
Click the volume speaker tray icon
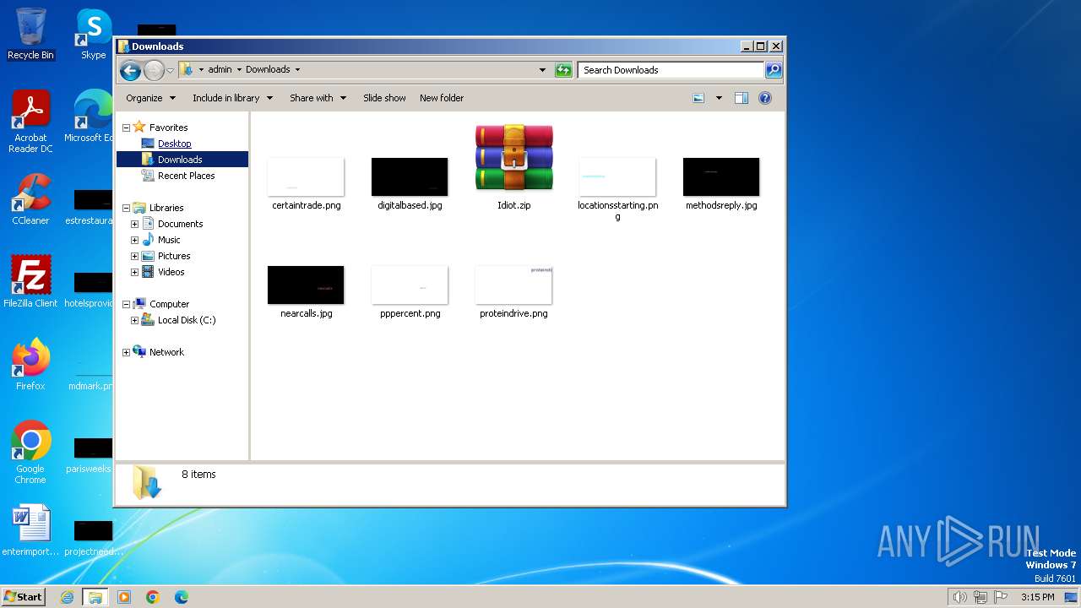click(959, 597)
